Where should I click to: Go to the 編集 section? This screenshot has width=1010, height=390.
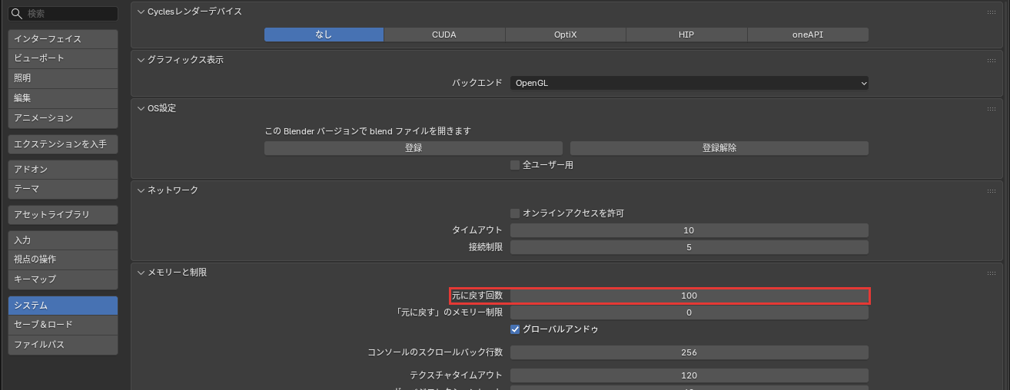coord(63,98)
